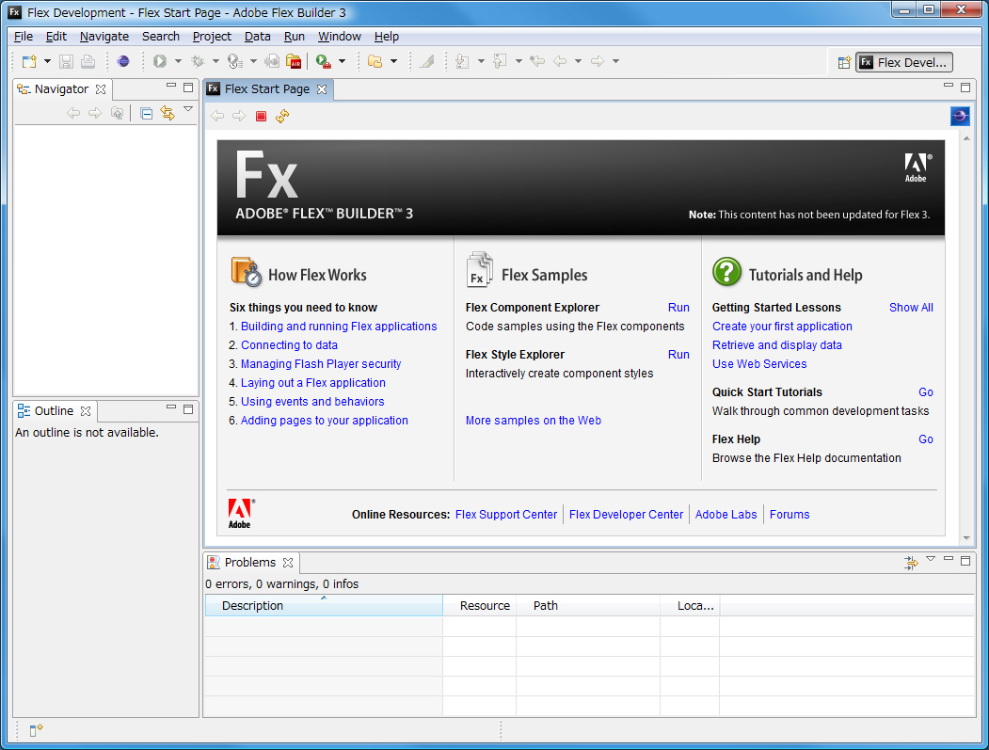This screenshot has width=989, height=750.
Task: Click the browser globe icon at right
Action: [960, 116]
